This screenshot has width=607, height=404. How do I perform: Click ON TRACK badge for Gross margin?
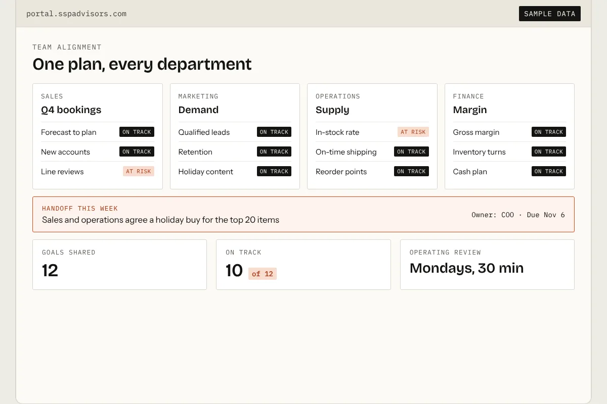coord(549,132)
